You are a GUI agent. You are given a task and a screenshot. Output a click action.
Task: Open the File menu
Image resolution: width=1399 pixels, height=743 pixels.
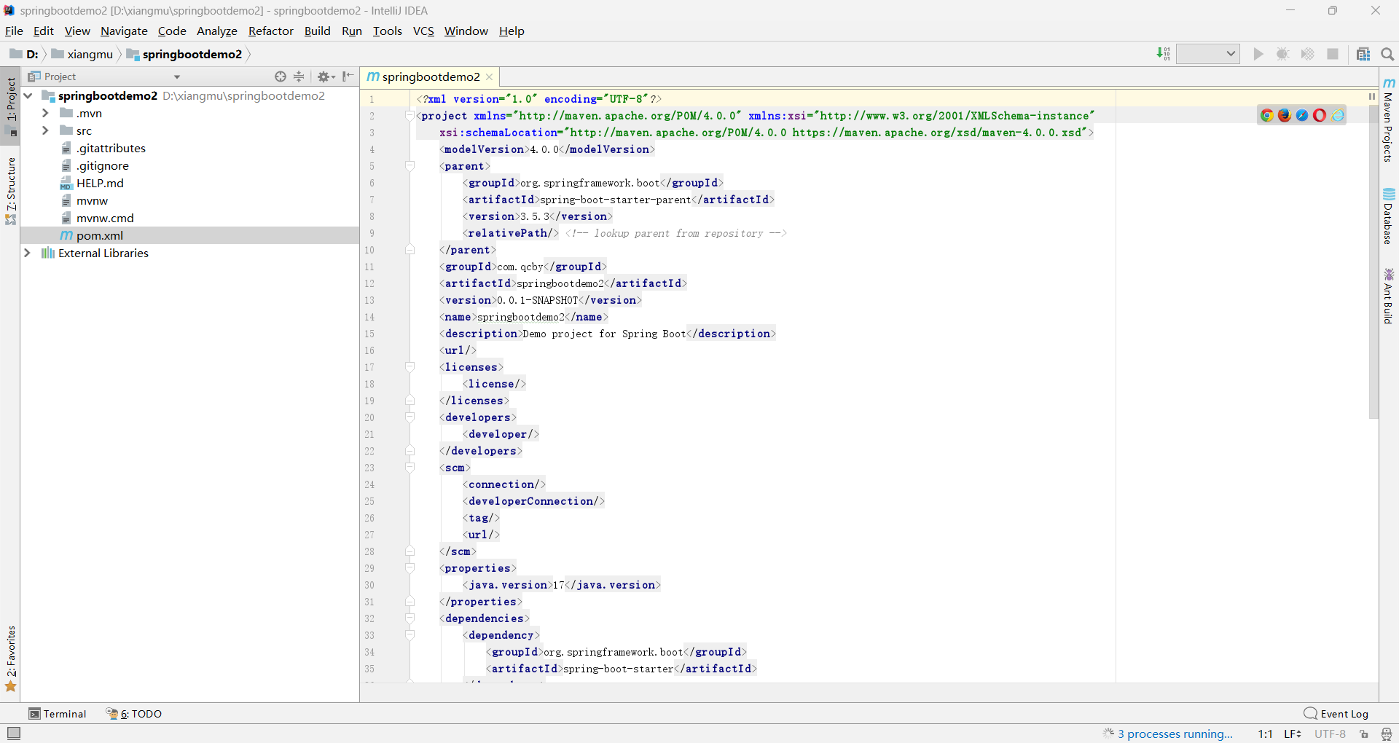pyautogui.click(x=14, y=31)
